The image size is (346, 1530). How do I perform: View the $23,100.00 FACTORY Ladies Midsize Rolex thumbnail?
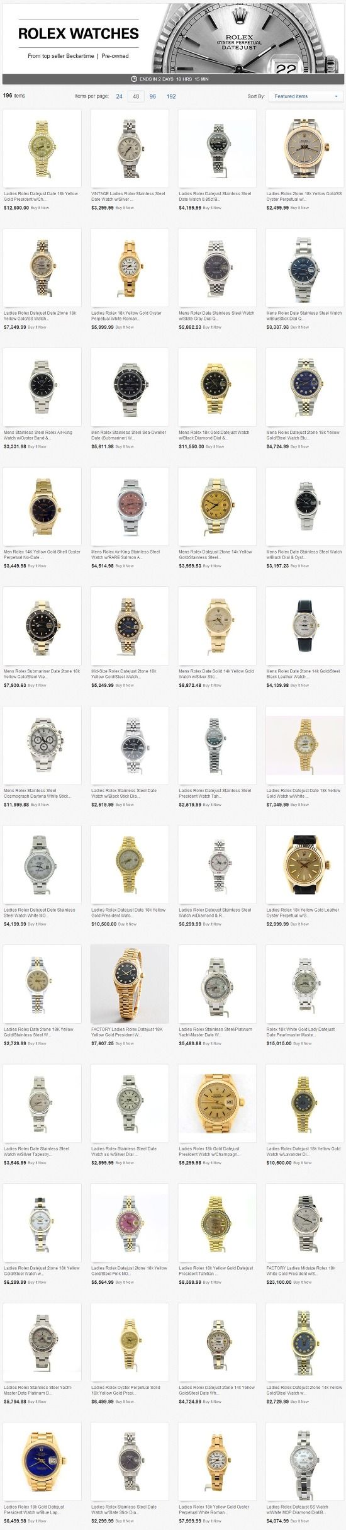304,1223
